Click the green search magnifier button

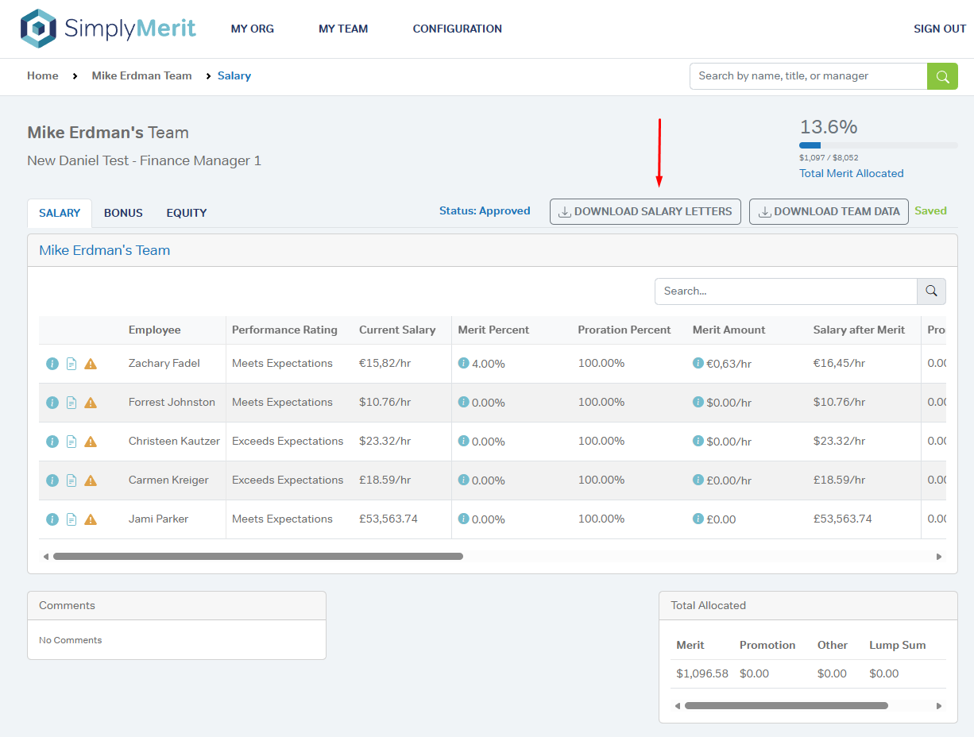tap(942, 76)
